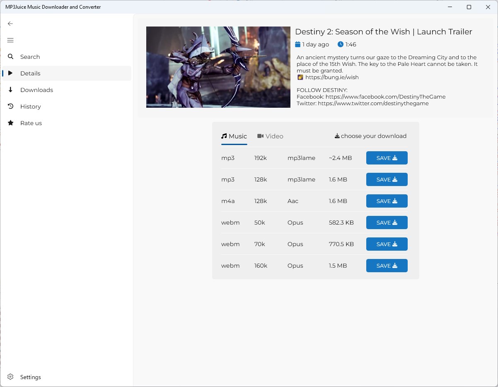Screen dimensions: 498x387
Task: Click the Facebook DestinyTheGame URL
Action: 385,97
